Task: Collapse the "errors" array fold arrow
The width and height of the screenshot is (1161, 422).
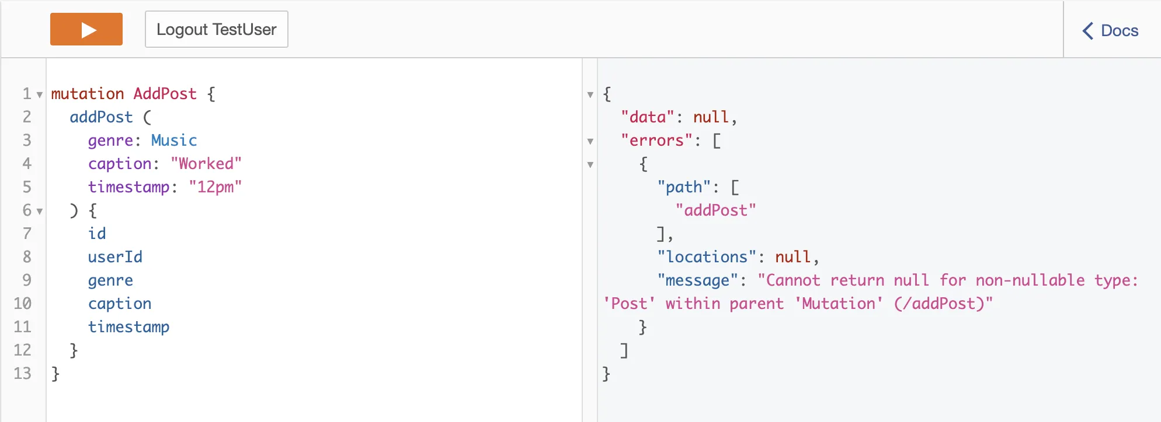Action: 590,141
